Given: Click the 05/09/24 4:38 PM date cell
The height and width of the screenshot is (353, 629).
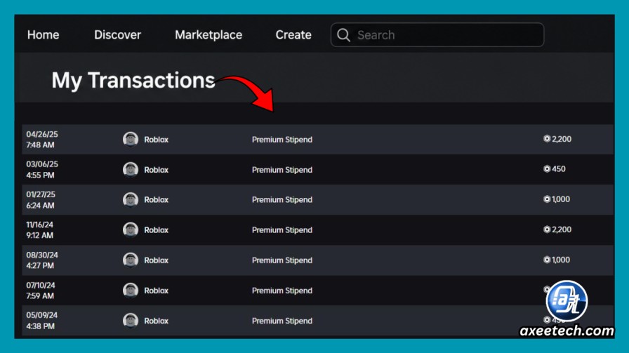Looking at the screenshot, I should (x=41, y=321).
